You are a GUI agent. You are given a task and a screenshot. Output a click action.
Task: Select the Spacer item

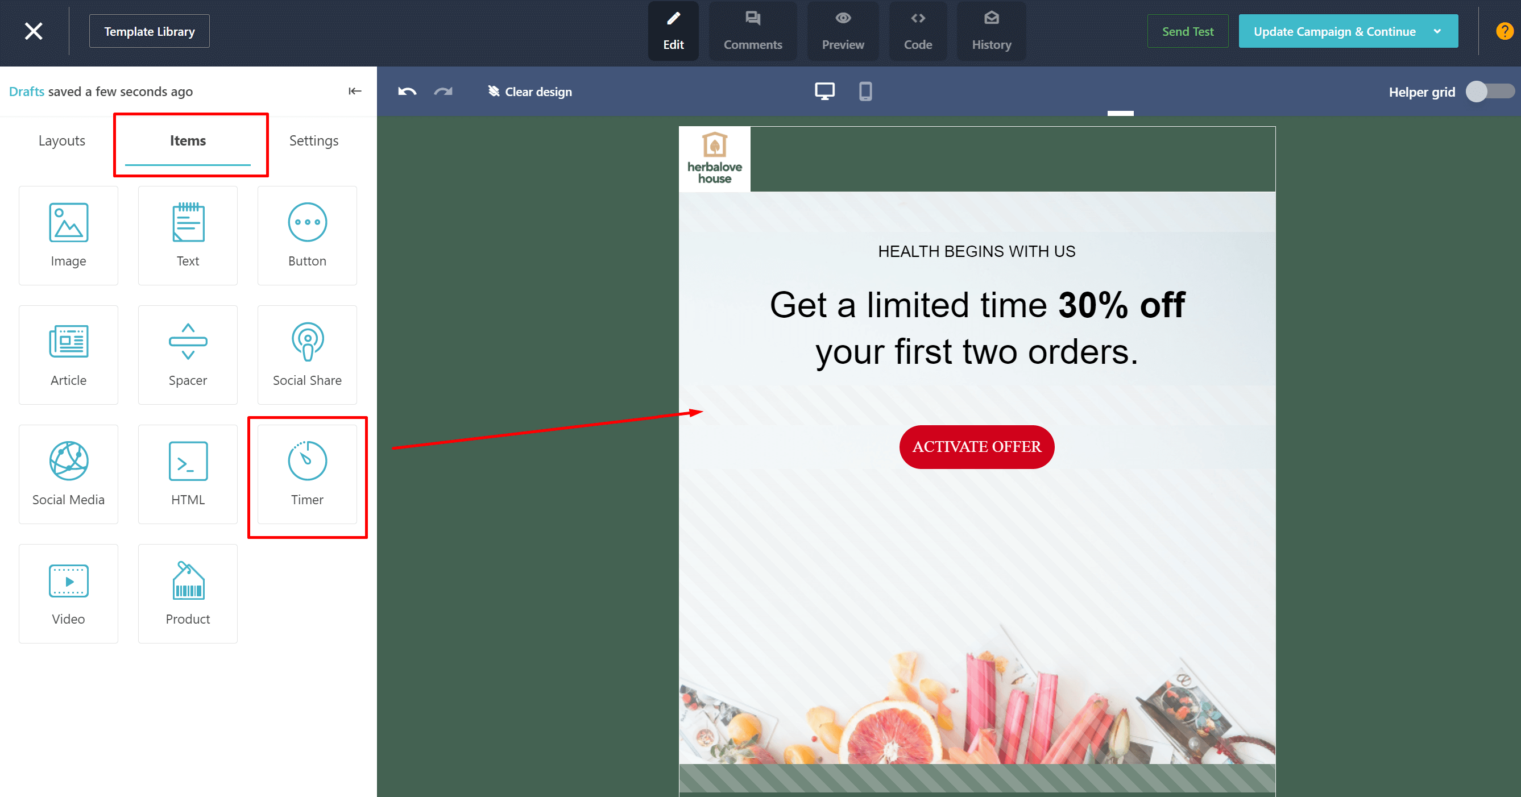pyautogui.click(x=188, y=355)
